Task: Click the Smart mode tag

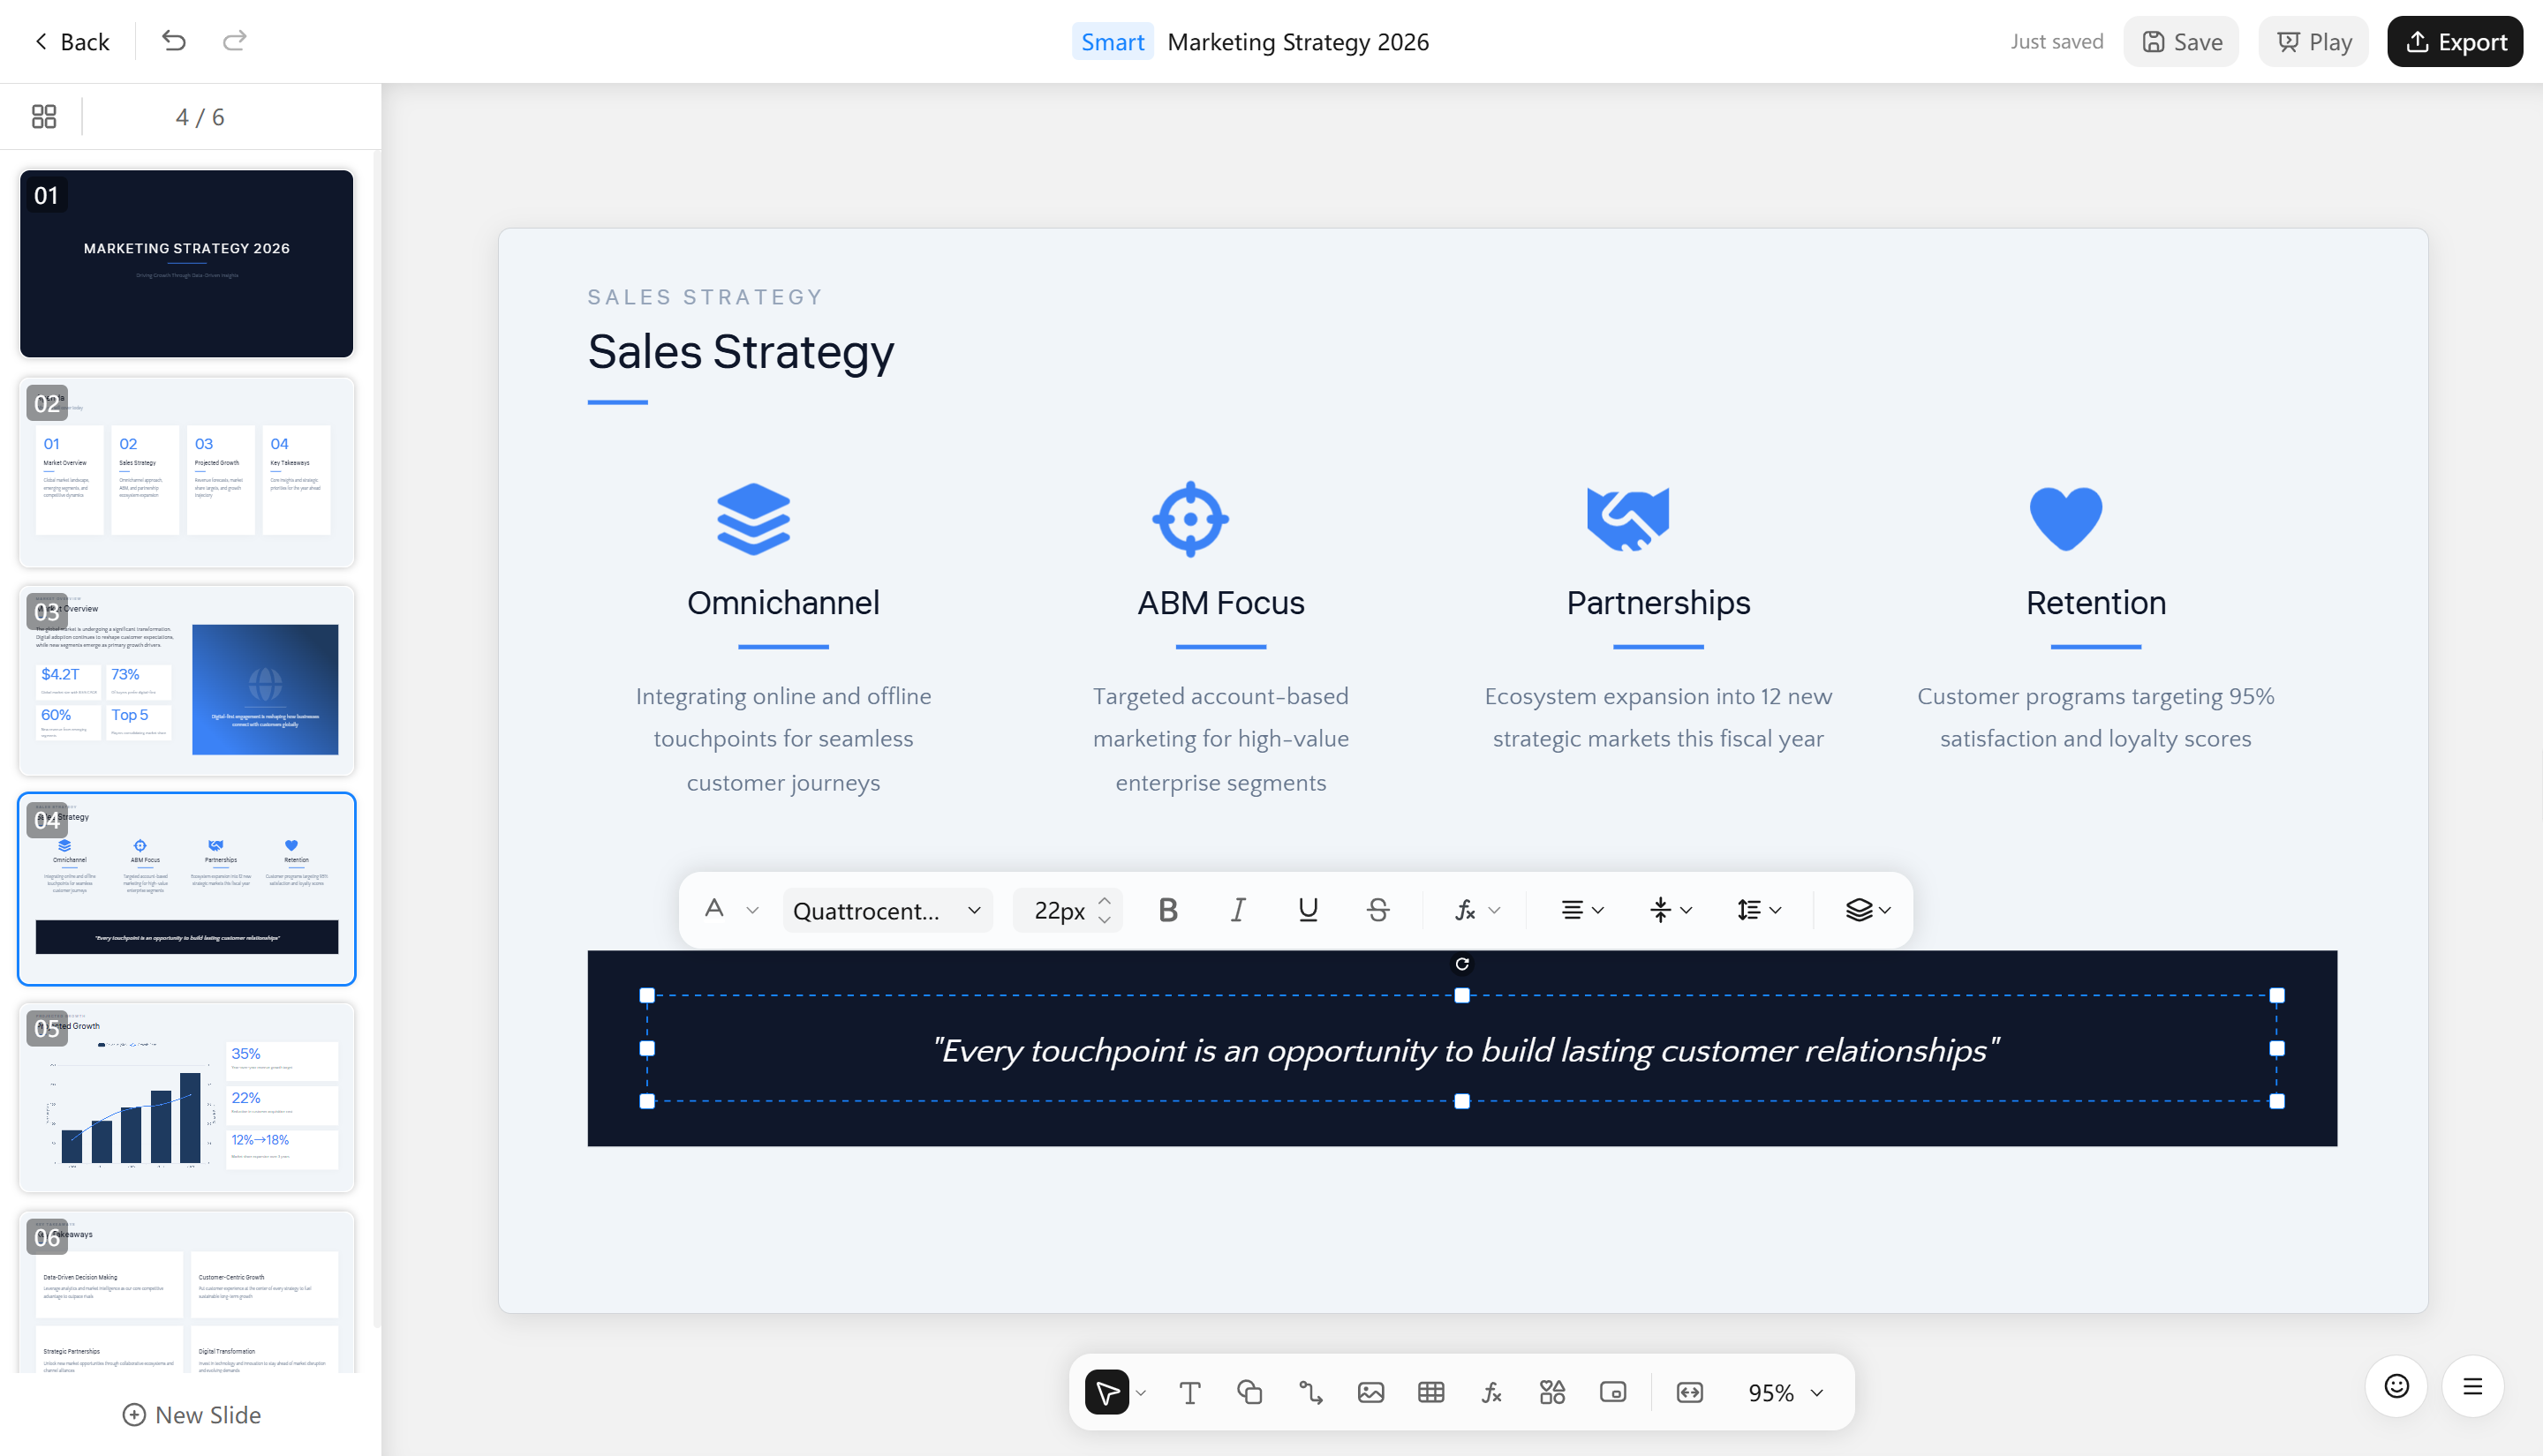Action: [x=1113, y=41]
